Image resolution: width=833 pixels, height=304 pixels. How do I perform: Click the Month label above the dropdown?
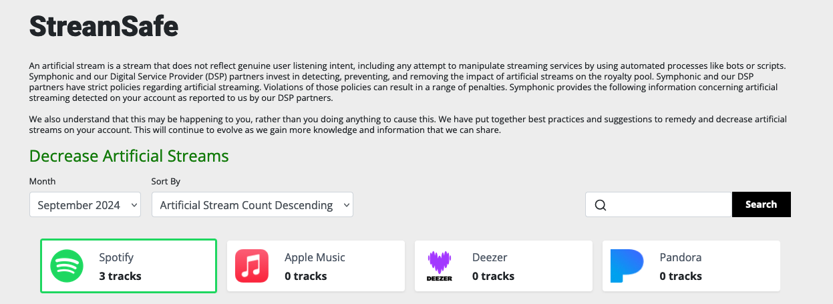(43, 182)
